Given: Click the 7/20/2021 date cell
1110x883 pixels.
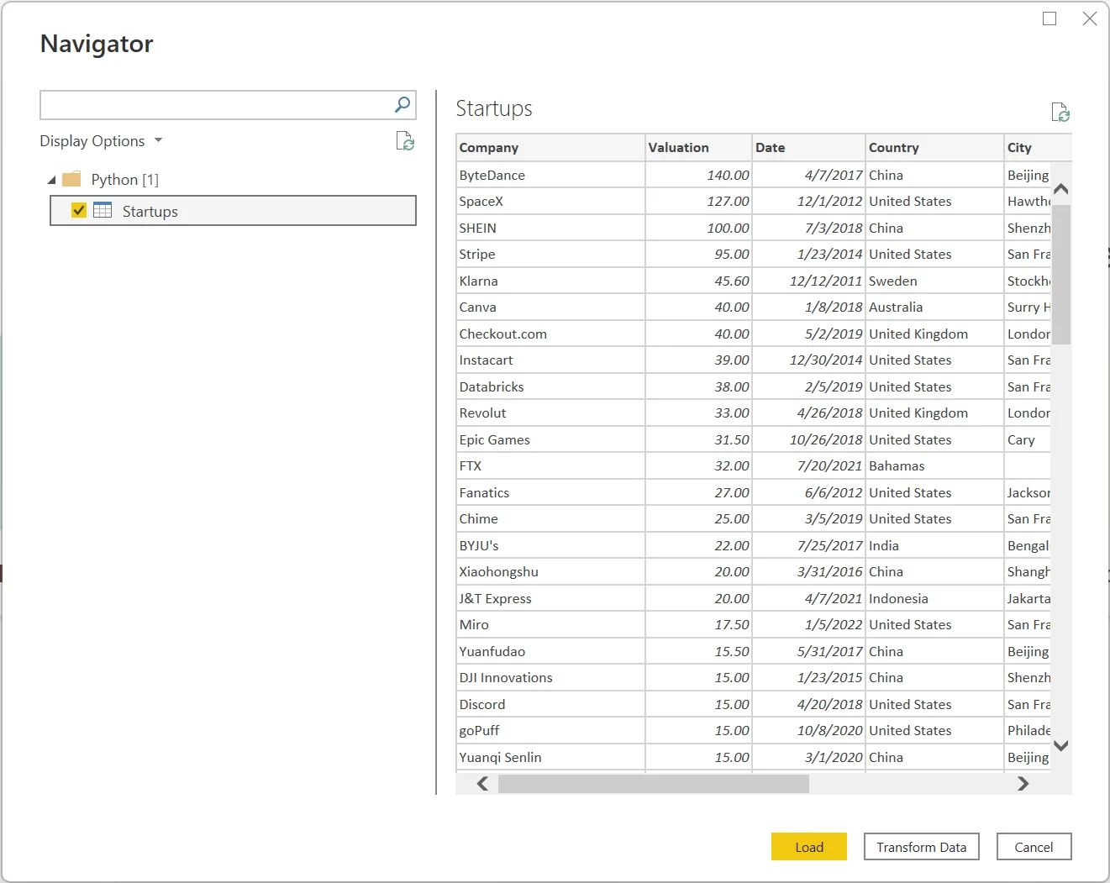Looking at the screenshot, I should coord(808,466).
